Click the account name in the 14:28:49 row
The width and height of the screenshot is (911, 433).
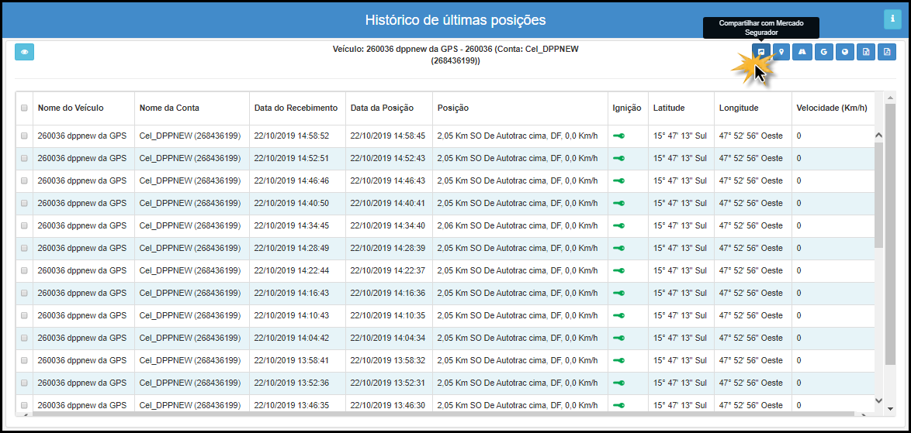click(x=190, y=248)
